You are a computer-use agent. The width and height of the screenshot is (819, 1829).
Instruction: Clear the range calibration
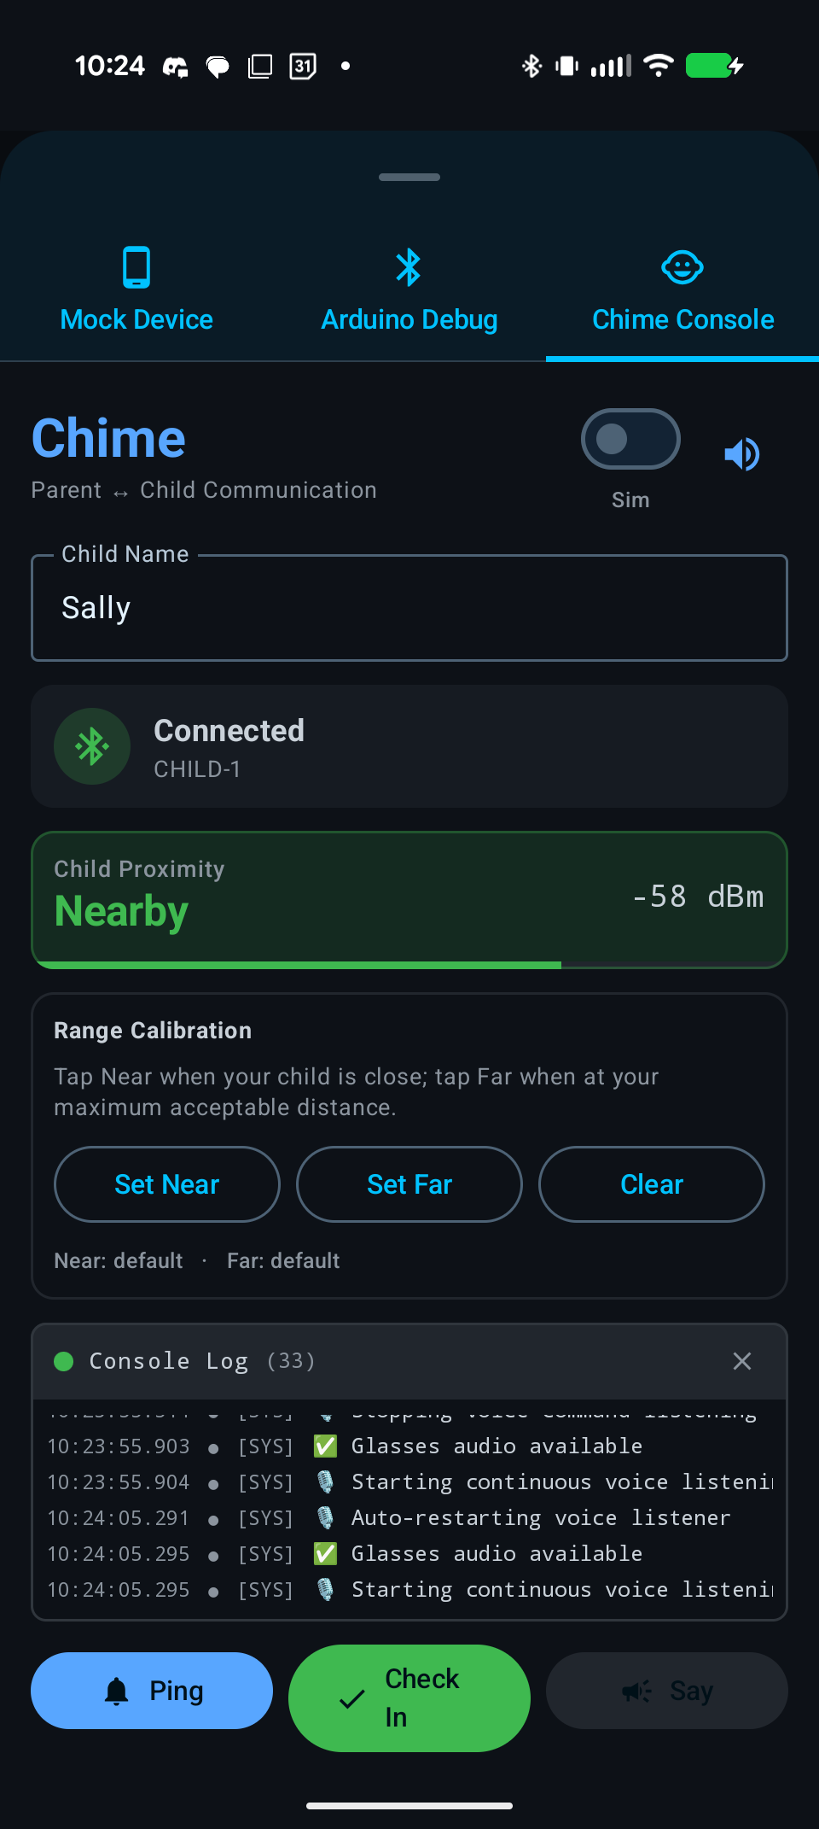coord(652,1184)
